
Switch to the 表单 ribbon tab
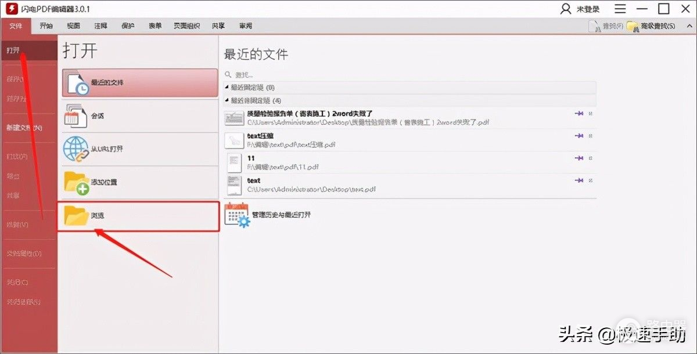(155, 26)
